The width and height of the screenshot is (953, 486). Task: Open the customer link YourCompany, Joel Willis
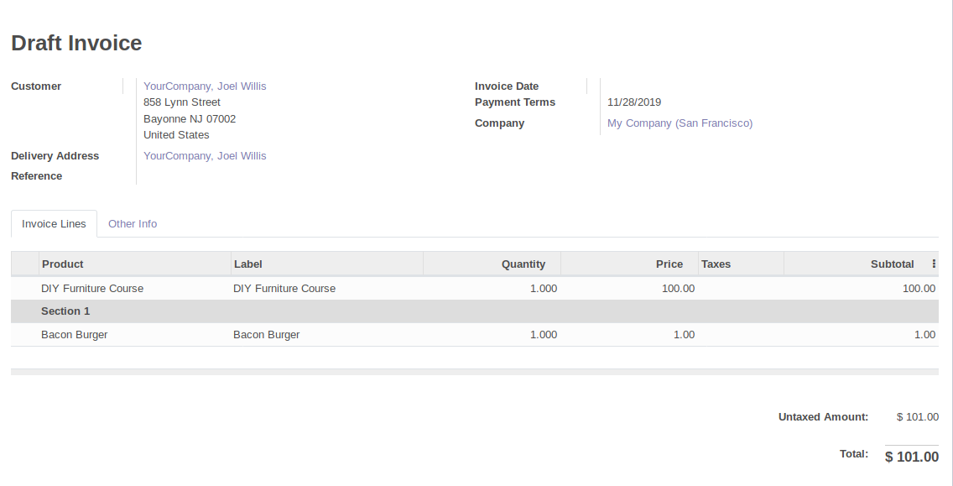point(205,86)
